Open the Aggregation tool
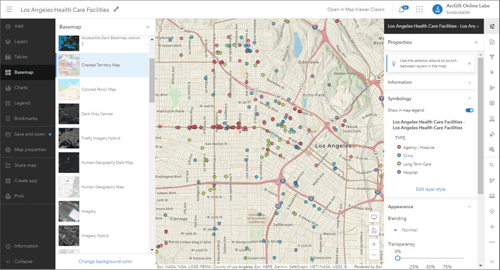Viewport: 500px width, 270px height. [492, 88]
